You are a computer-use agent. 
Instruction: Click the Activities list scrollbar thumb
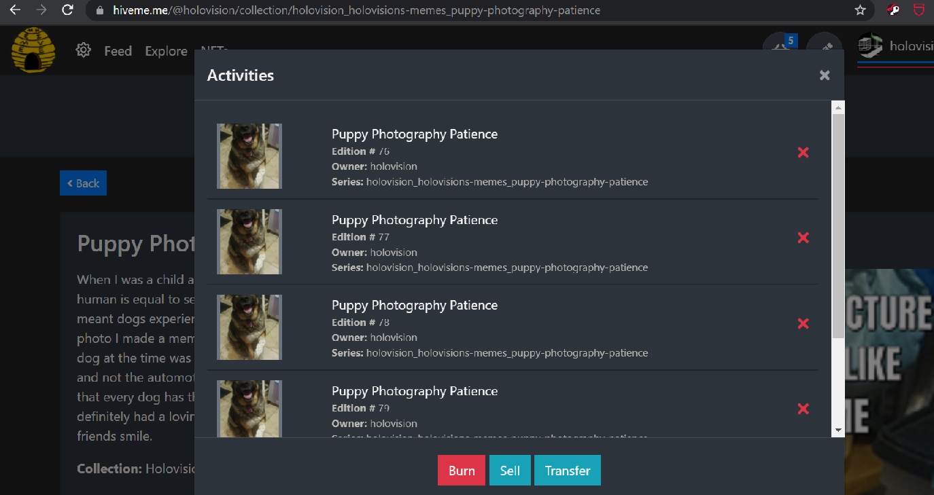pyautogui.click(x=838, y=225)
